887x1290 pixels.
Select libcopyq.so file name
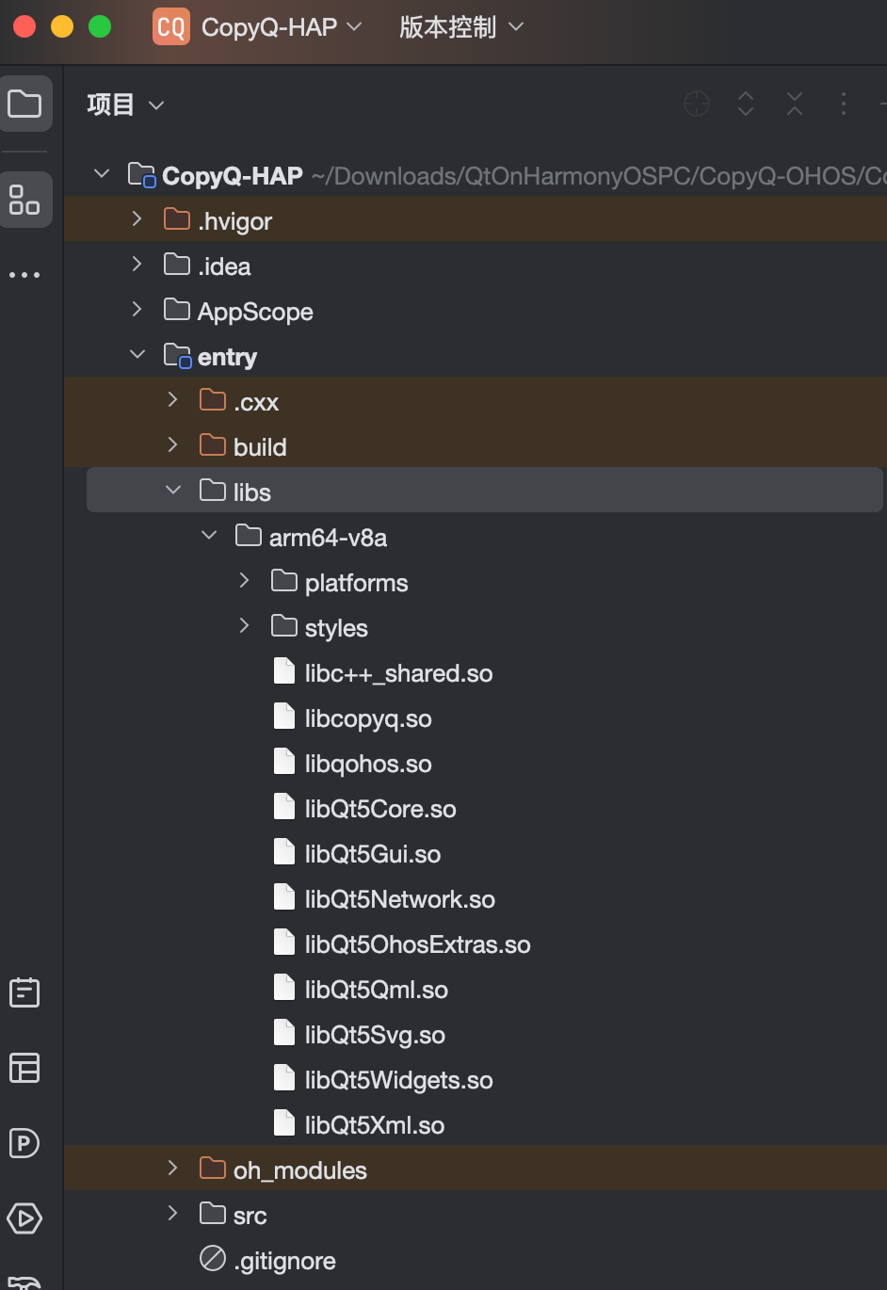pos(368,718)
